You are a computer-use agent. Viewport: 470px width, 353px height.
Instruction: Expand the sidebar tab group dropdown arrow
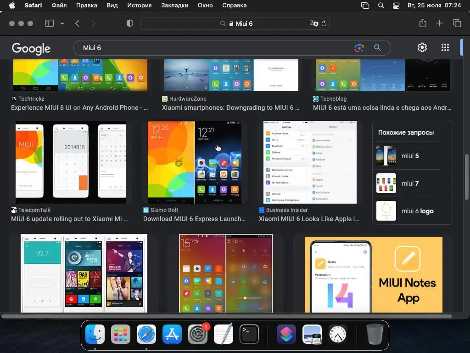click(62, 23)
